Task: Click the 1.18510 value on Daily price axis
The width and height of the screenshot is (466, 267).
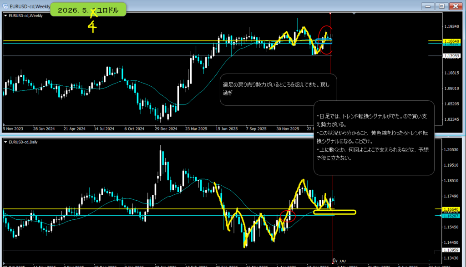Action: (451, 180)
